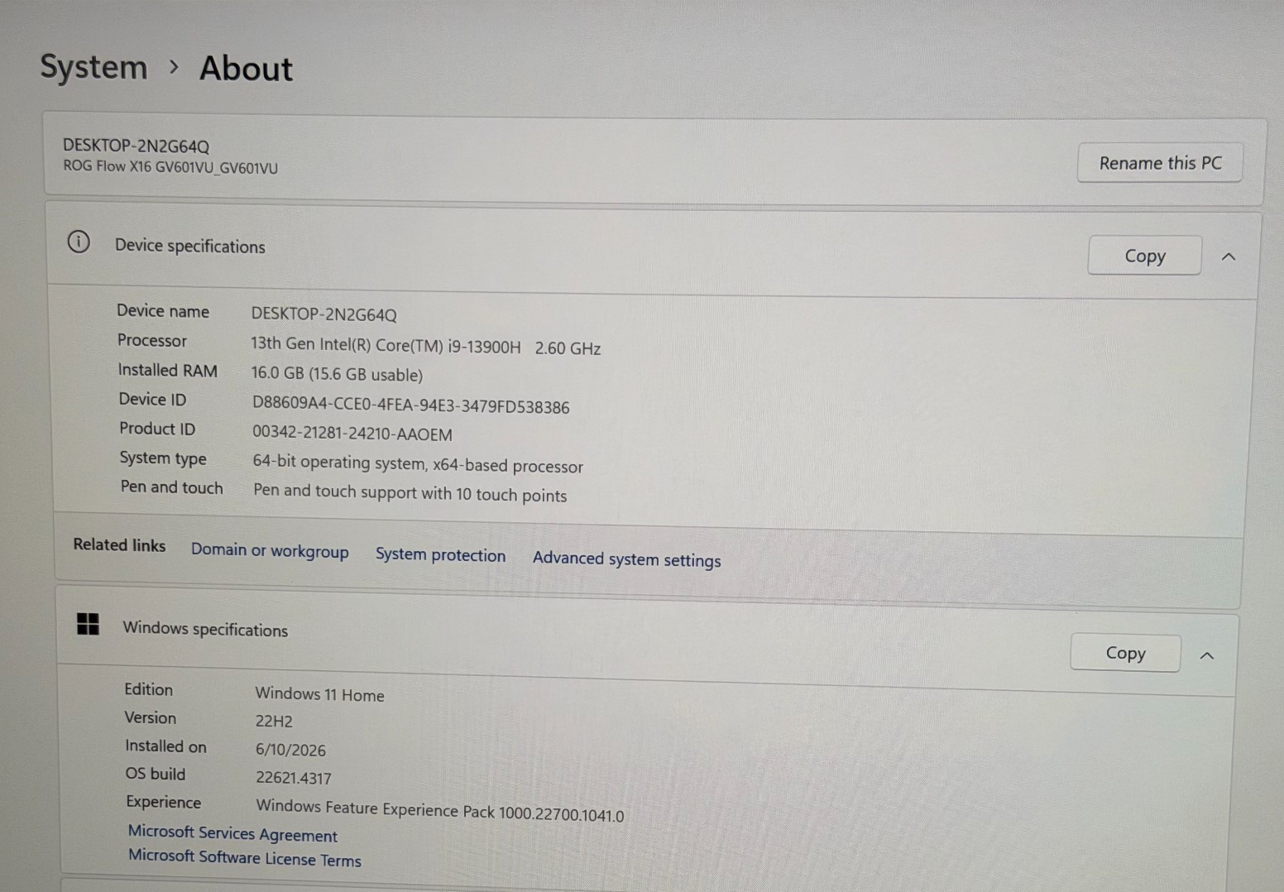
Task: Click the System type row label
Action: tap(163, 458)
